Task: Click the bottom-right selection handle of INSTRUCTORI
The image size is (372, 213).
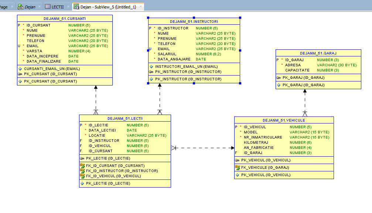Action: coord(240,83)
